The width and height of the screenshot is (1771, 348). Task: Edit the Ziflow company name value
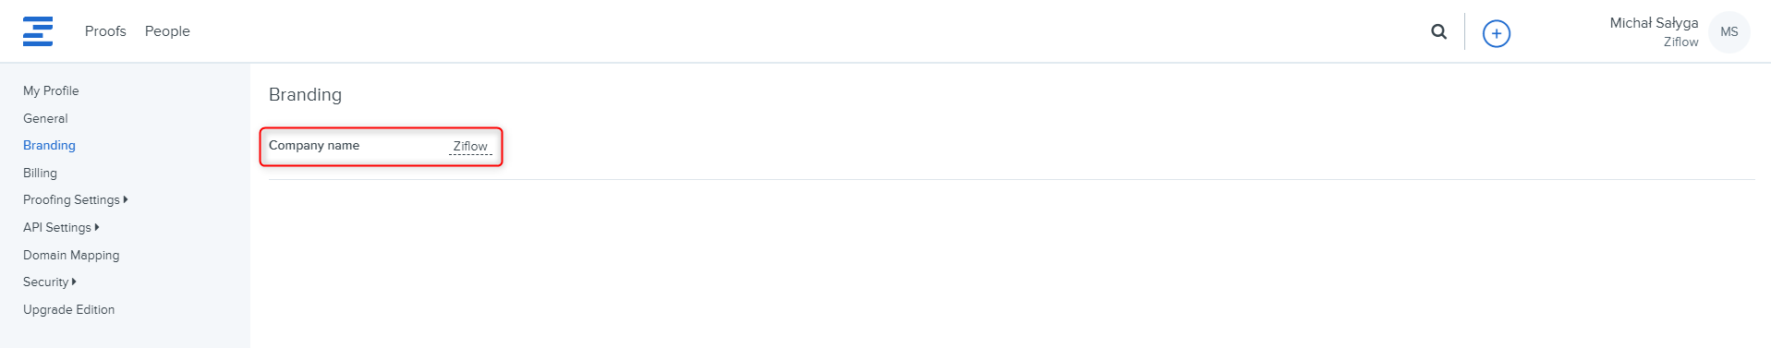click(470, 147)
